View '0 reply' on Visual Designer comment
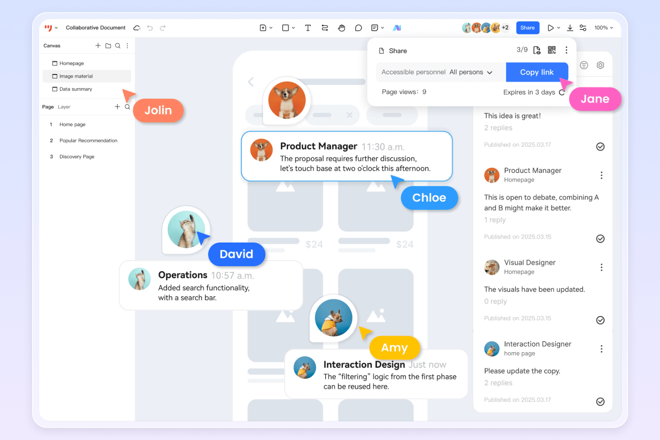The width and height of the screenshot is (660, 440). pos(495,301)
